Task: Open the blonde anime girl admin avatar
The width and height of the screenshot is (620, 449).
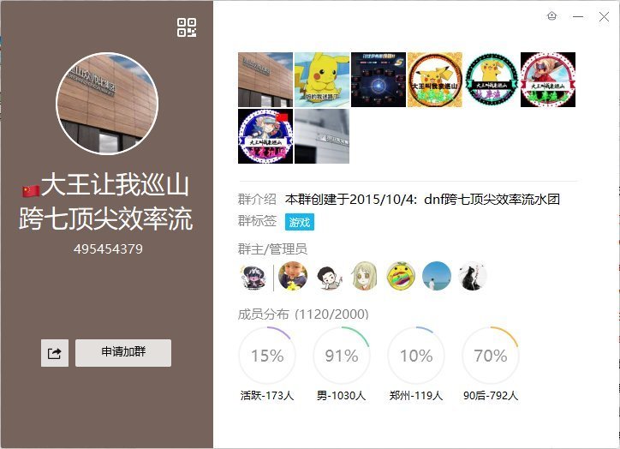Action: [x=365, y=276]
